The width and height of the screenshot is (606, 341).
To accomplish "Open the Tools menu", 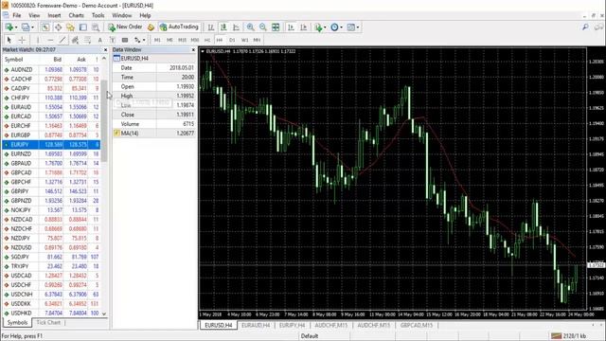I will pos(98,15).
